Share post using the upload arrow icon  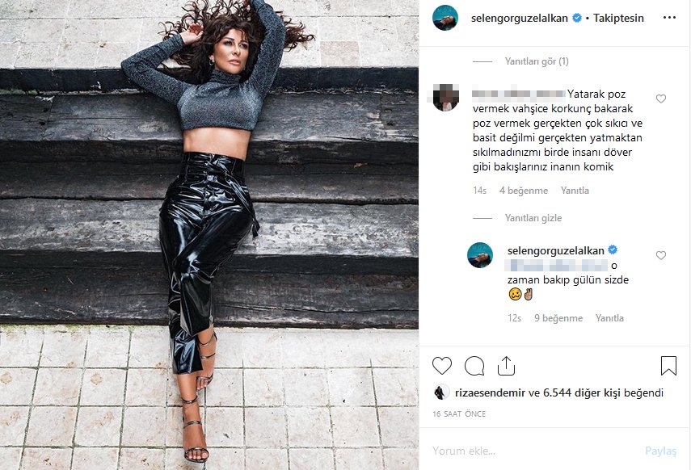506,366
